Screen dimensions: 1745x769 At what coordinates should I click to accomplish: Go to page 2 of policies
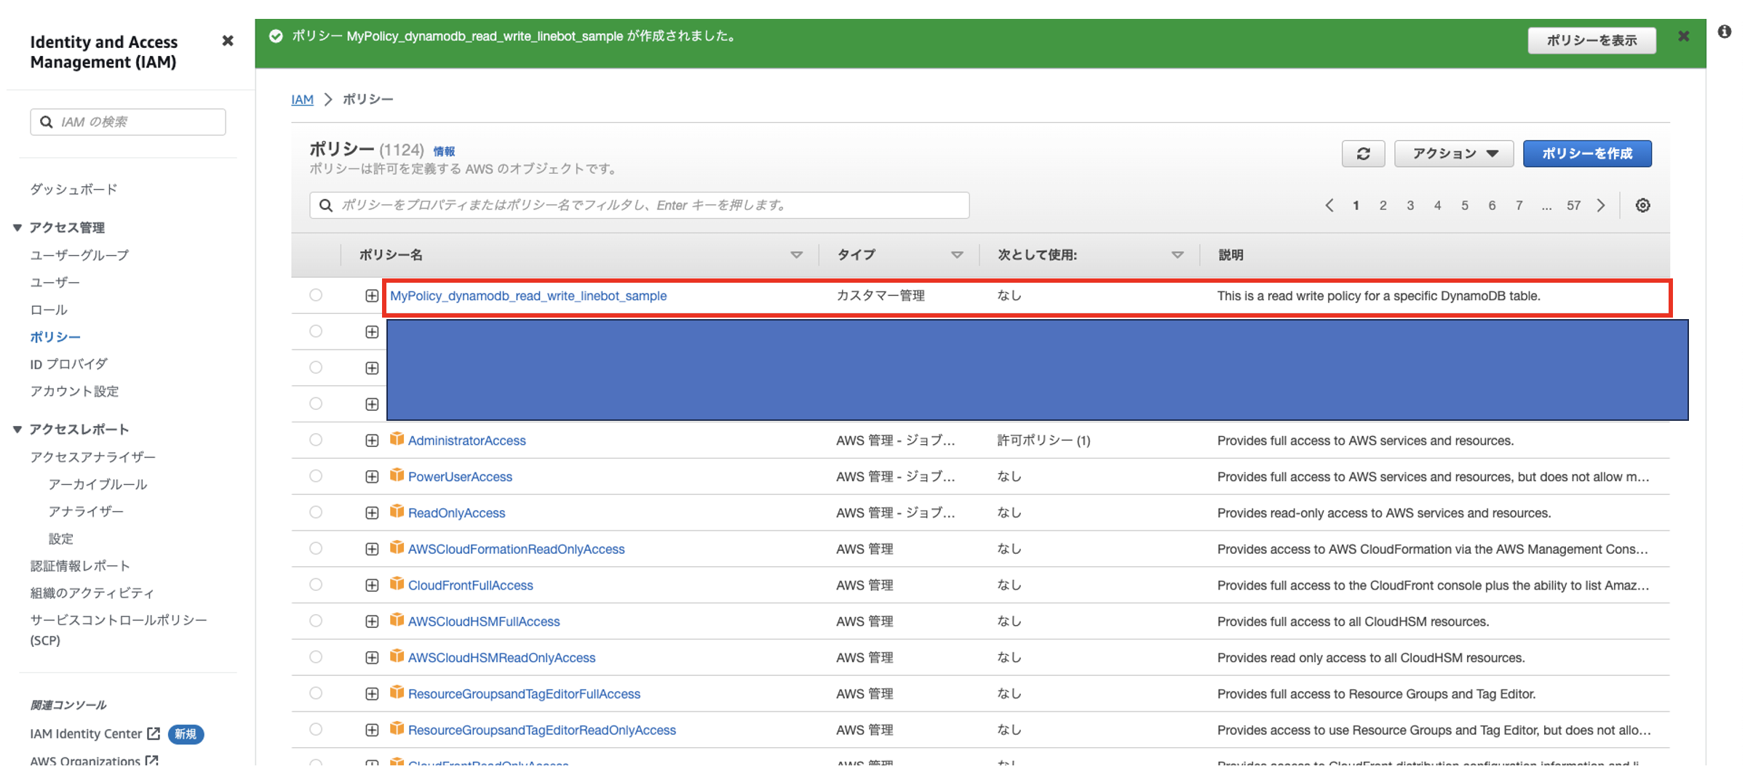pos(1383,206)
